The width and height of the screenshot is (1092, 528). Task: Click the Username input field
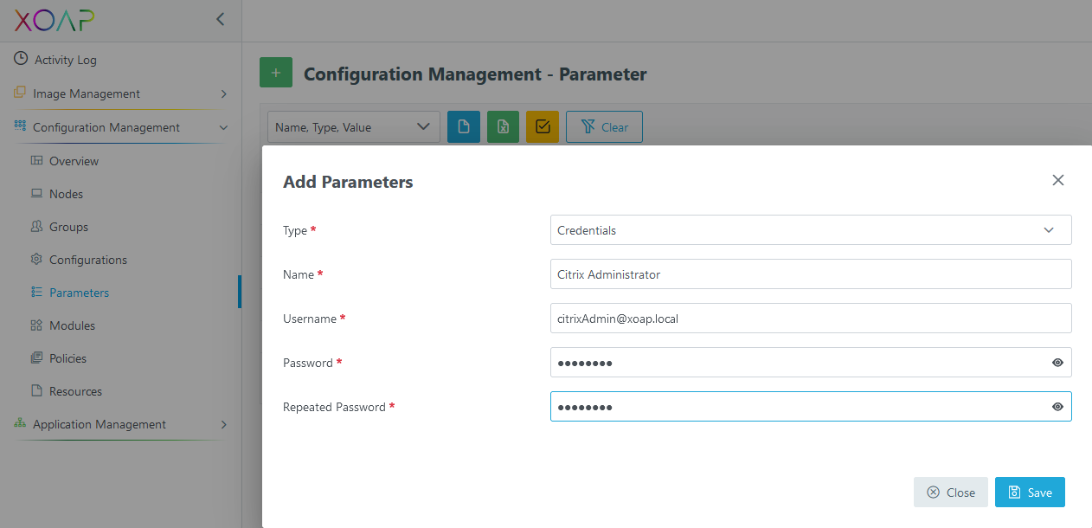point(811,318)
